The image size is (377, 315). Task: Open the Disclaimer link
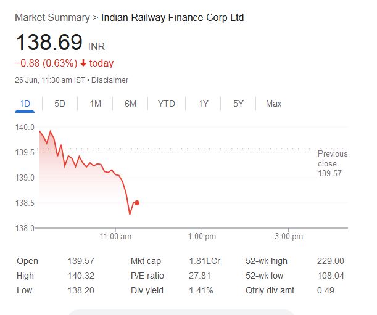pos(111,80)
